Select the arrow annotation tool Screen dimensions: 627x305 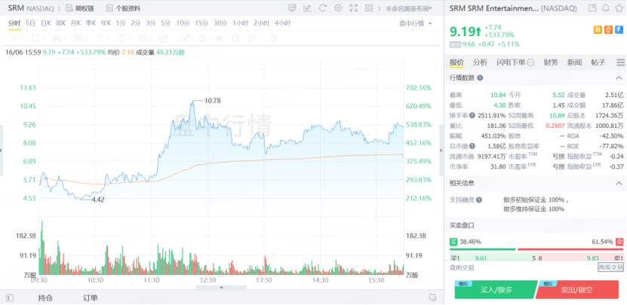point(100,38)
